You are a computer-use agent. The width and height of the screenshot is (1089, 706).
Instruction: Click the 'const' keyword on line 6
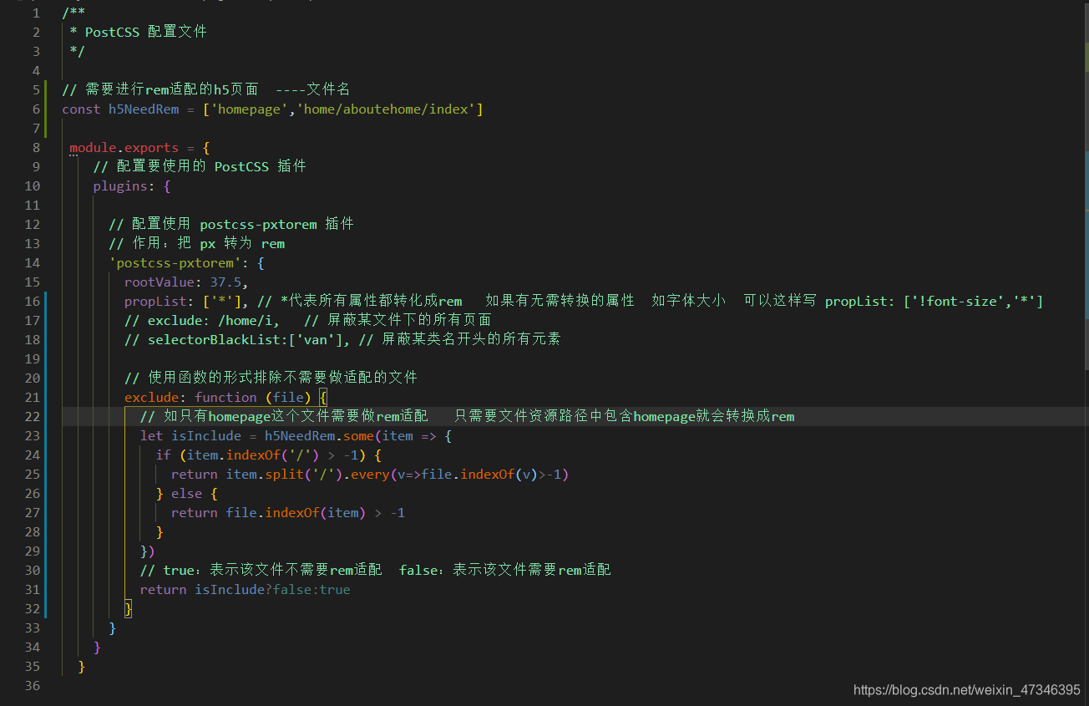81,109
